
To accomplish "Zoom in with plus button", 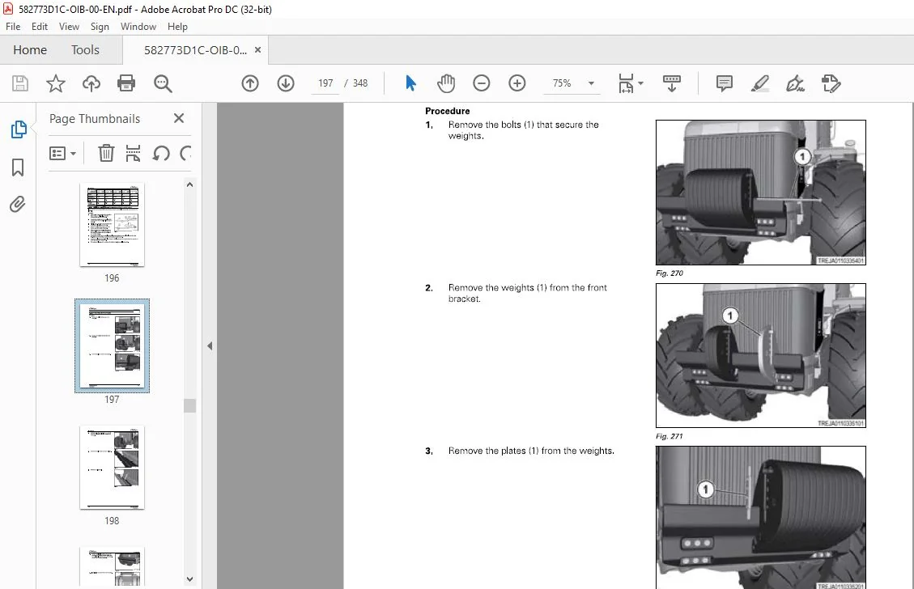I will point(517,83).
